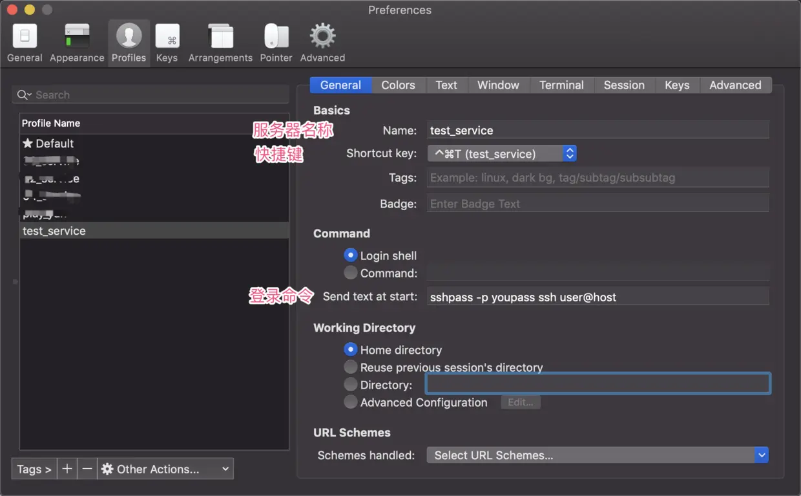Click the disabled Edit... button
The image size is (801, 496).
(521, 402)
